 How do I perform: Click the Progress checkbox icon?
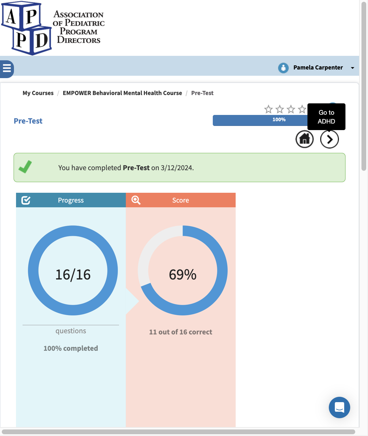(26, 200)
